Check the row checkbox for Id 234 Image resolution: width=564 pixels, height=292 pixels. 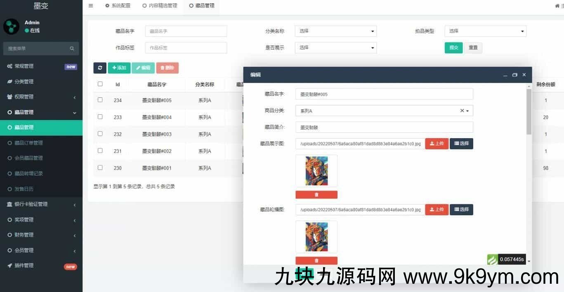(100, 100)
